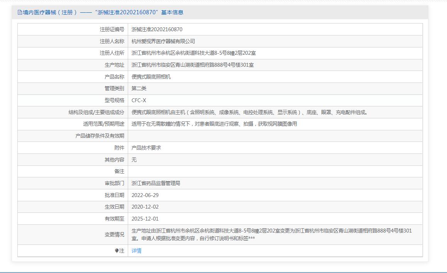
Task: Click the 产品储存条件及有效期 row label
Action: tap(100, 136)
